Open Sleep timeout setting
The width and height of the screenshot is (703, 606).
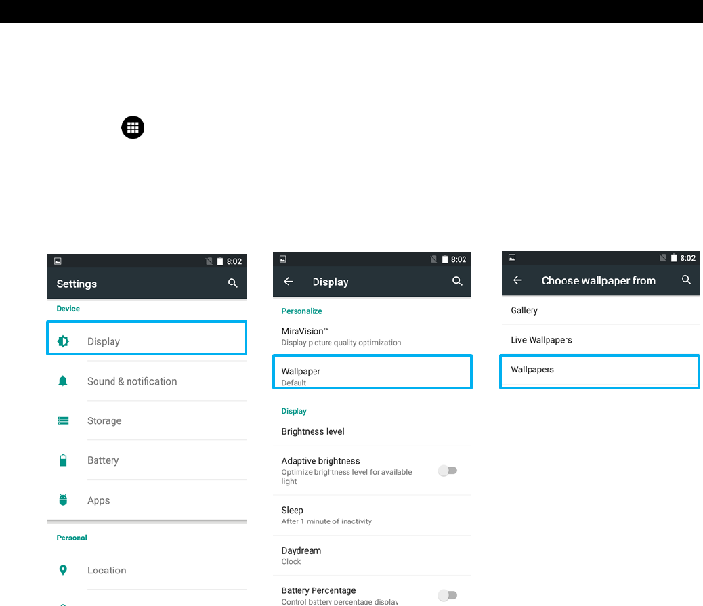(372, 515)
